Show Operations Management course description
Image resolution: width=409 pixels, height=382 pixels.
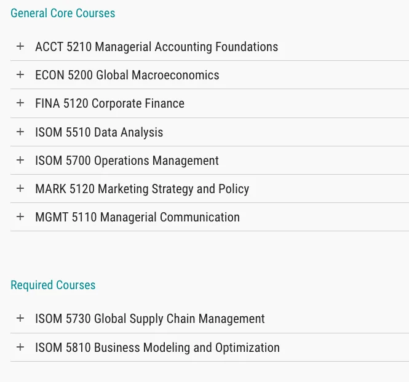coord(127,161)
